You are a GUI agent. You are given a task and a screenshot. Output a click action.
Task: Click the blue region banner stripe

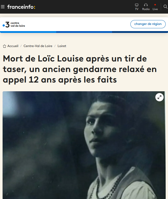coord(84,32)
